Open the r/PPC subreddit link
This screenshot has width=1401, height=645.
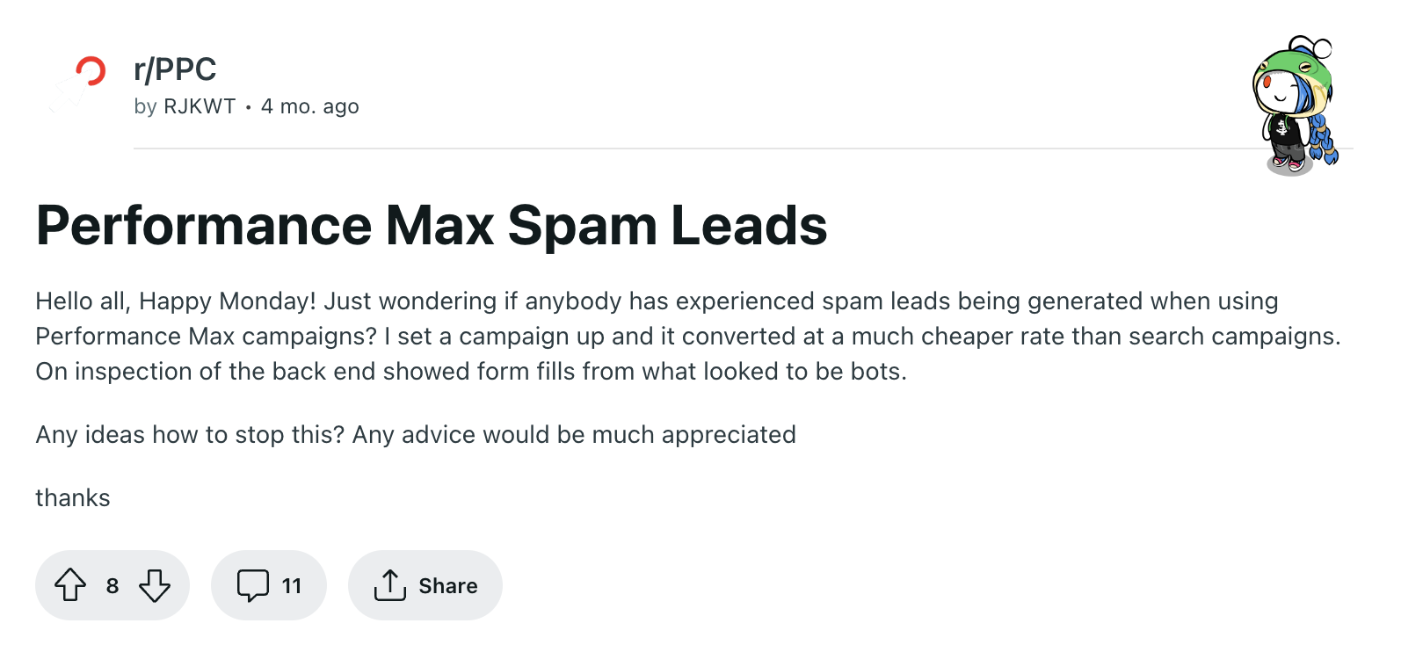[175, 69]
